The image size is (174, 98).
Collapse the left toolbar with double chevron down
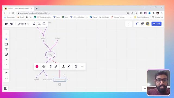[x=6, y=65]
